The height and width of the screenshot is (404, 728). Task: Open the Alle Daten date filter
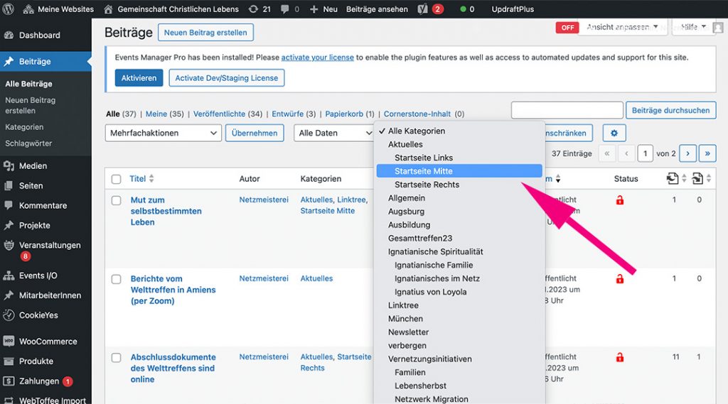pos(334,133)
